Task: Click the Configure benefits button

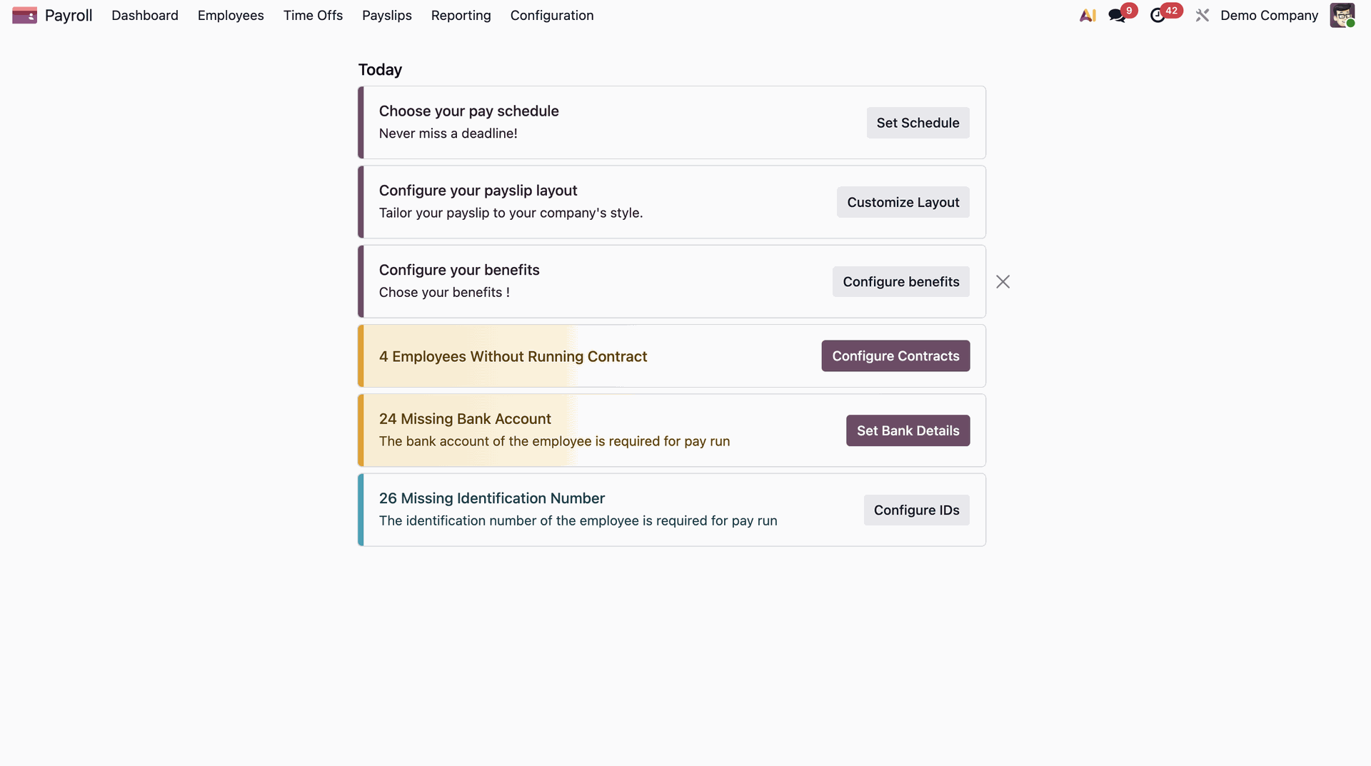Action: [x=900, y=282]
